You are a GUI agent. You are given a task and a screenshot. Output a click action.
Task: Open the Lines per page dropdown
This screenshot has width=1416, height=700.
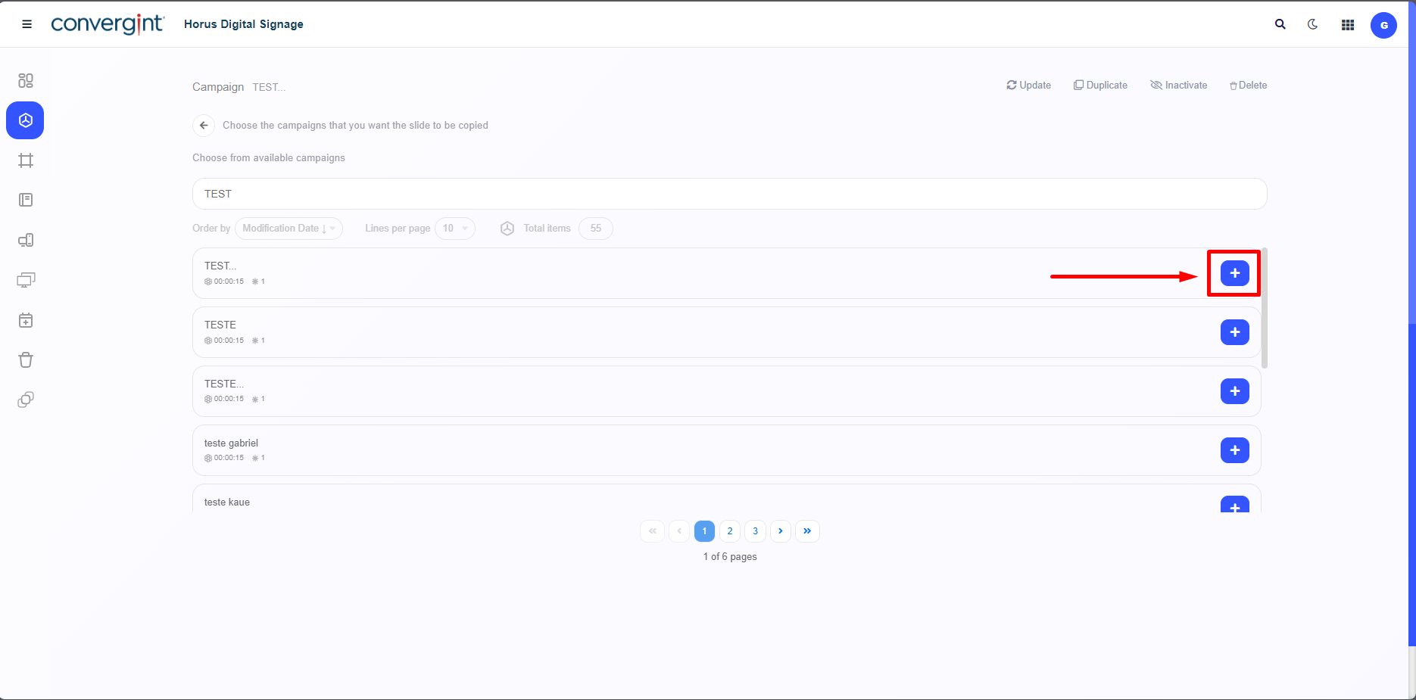(455, 229)
